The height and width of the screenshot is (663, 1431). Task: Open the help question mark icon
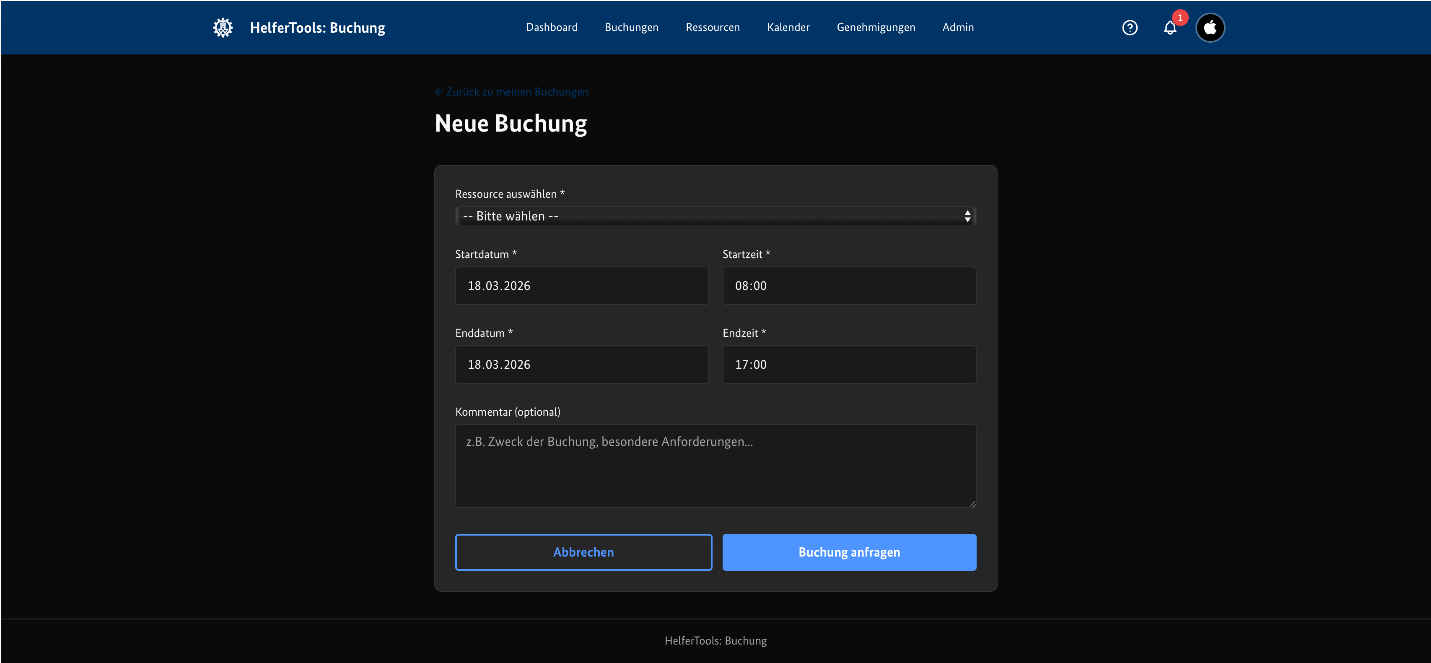click(x=1129, y=27)
